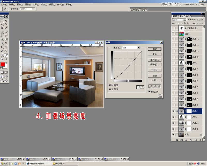Open the 窗口 menu
Viewport: 207px width, 166px height.
(60, 4)
